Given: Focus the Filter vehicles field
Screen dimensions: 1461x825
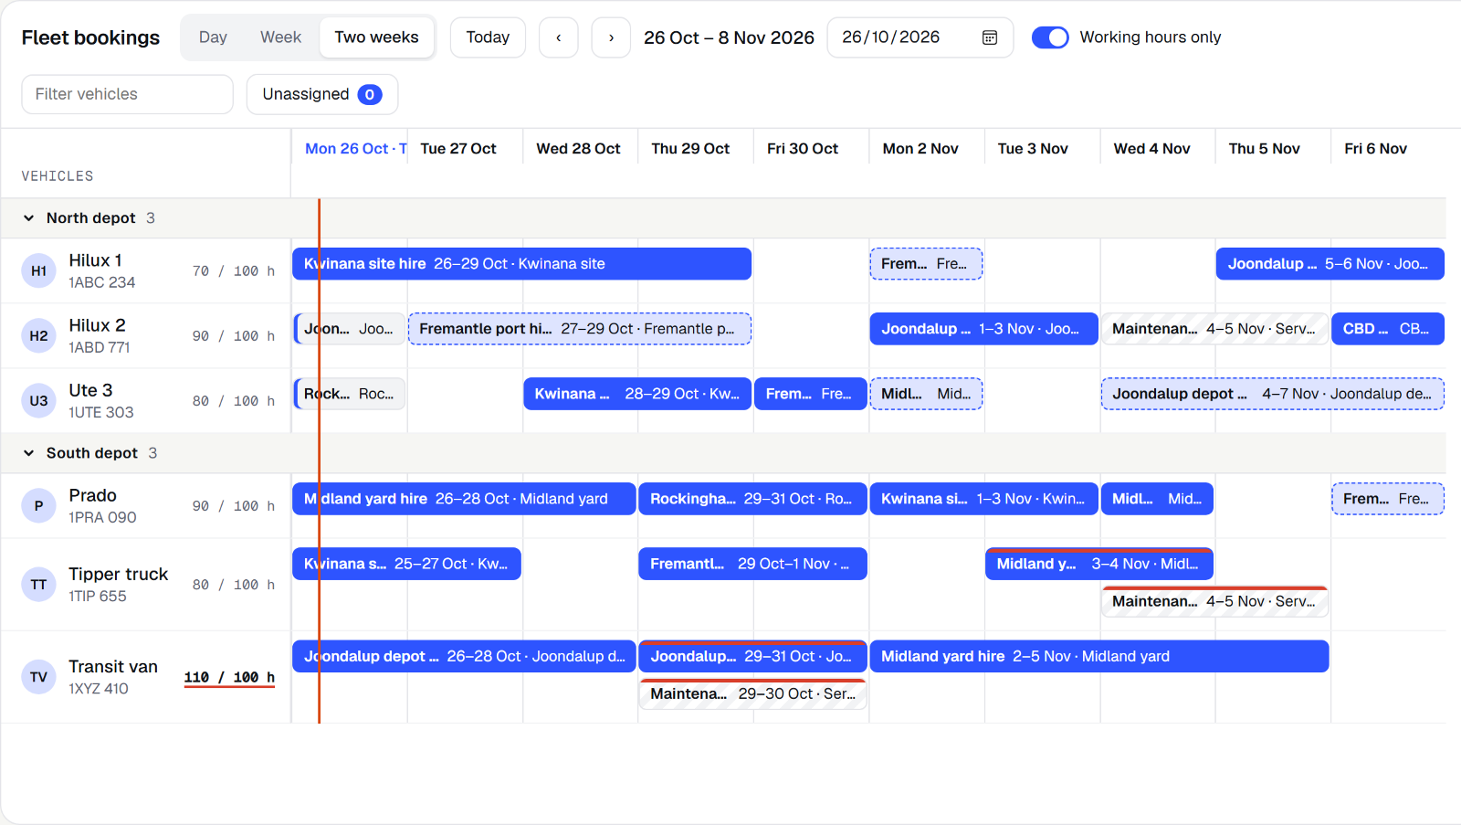Looking at the screenshot, I should [x=128, y=94].
